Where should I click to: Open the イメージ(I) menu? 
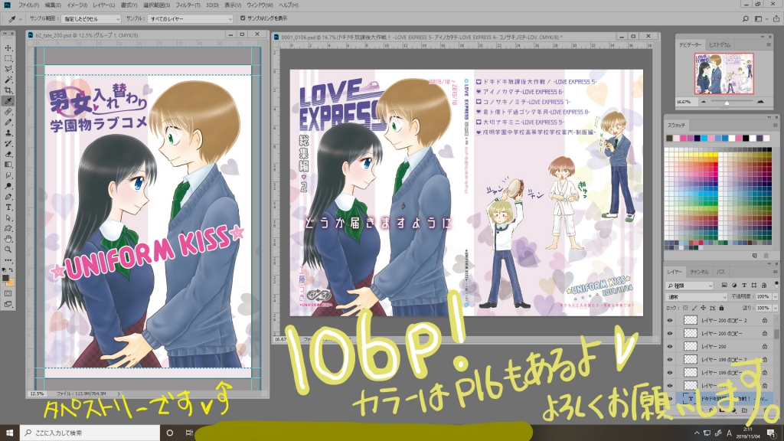pyautogui.click(x=77, y=5)
